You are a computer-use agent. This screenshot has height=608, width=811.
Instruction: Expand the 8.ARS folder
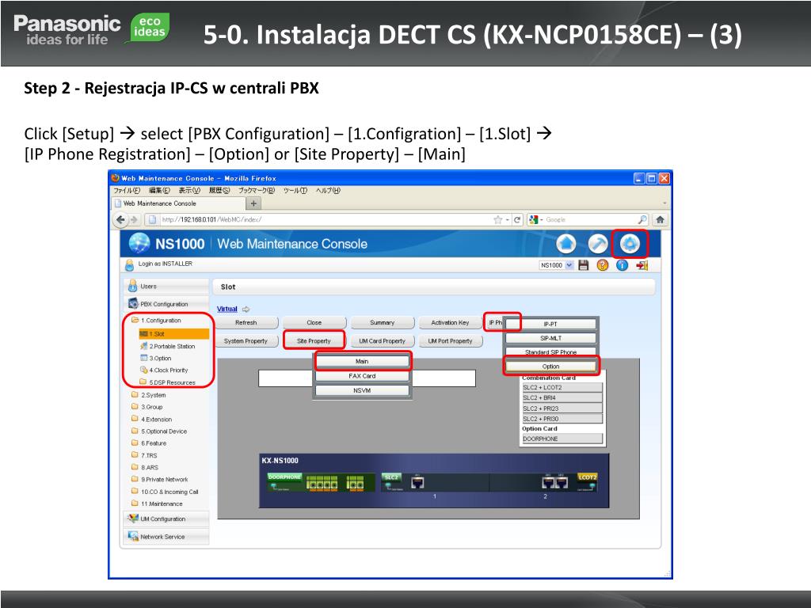click(145, 467)
